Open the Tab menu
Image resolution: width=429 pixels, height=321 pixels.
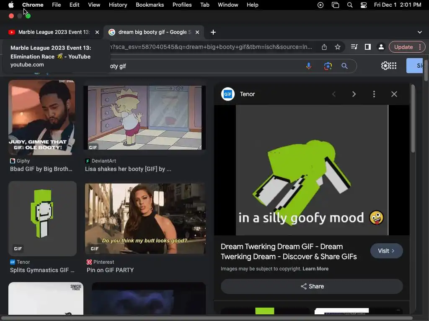(204, 5)
